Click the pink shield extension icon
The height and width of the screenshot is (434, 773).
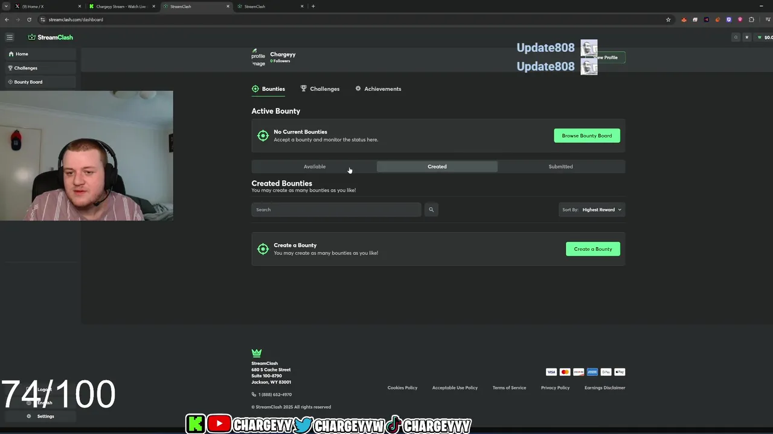click(740, 19)
